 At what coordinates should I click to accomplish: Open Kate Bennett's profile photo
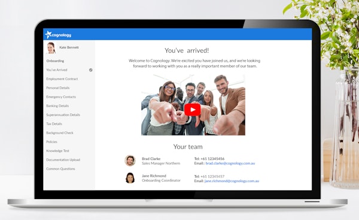51,48
